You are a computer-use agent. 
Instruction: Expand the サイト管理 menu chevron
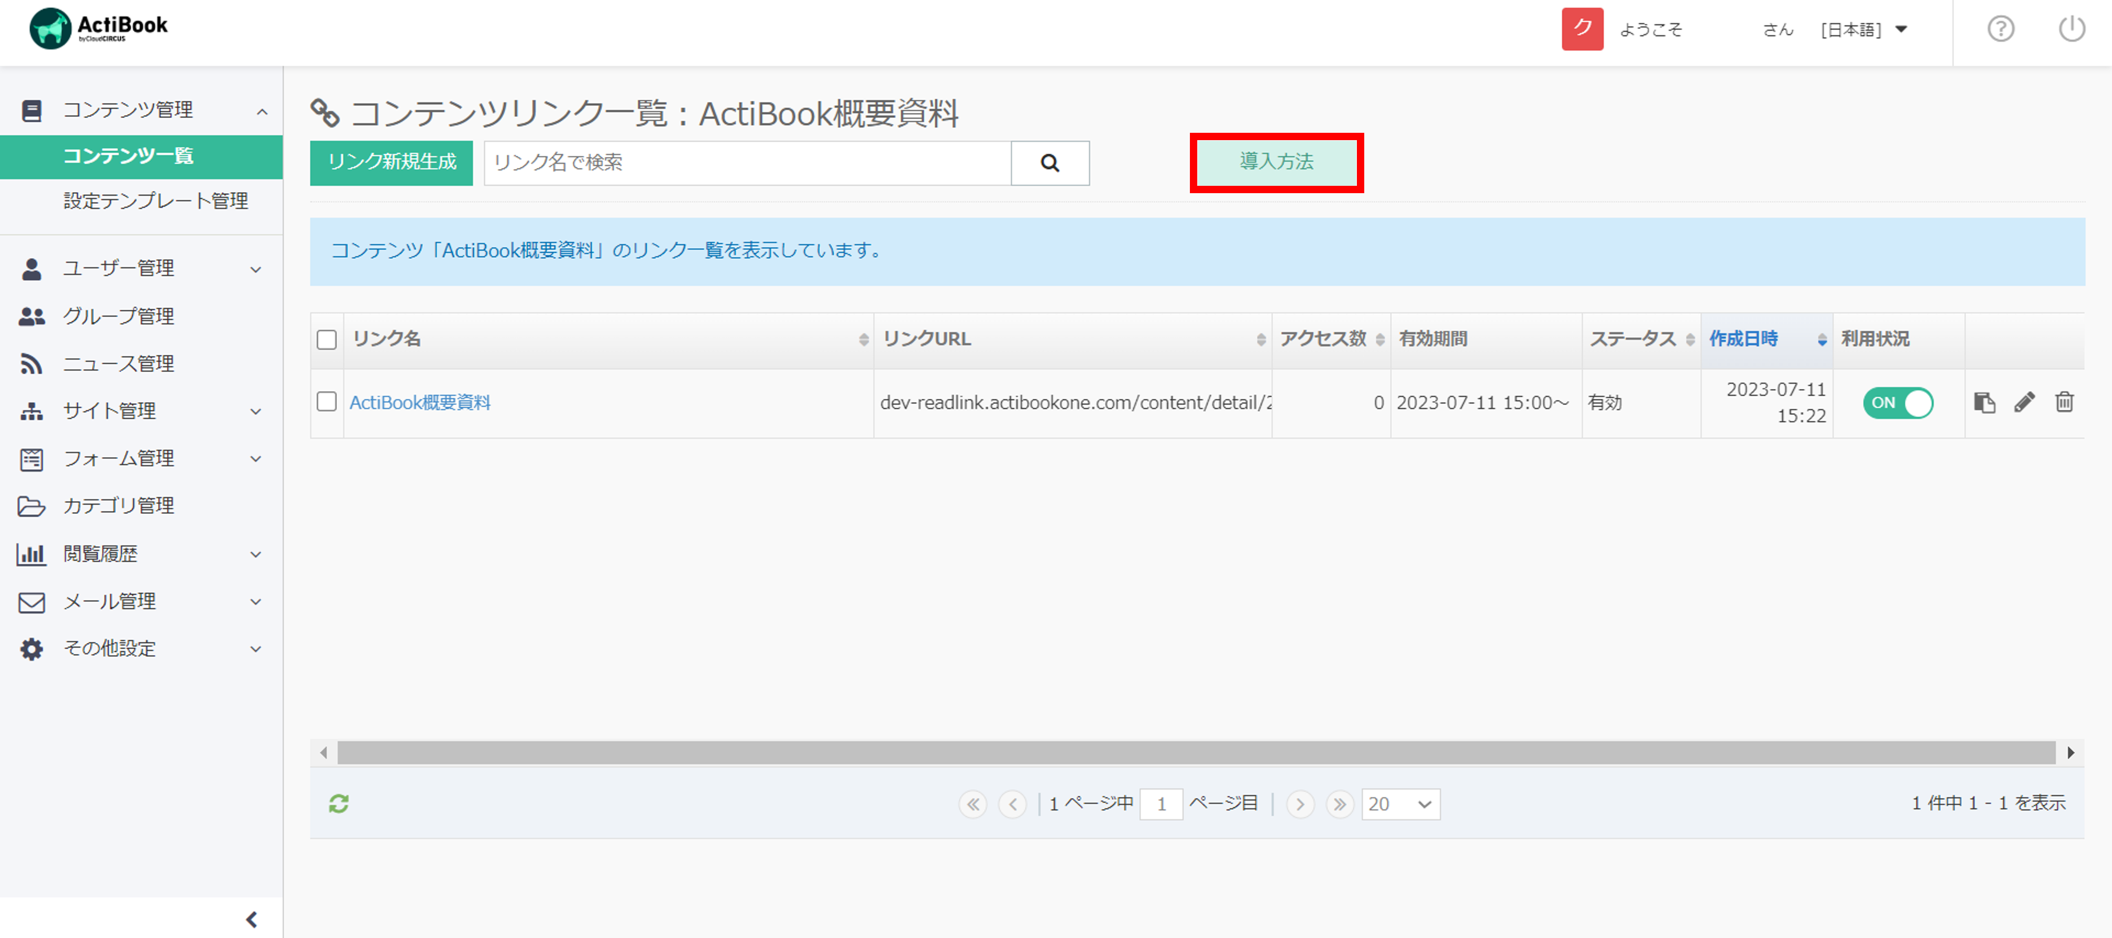coord(256,412)
